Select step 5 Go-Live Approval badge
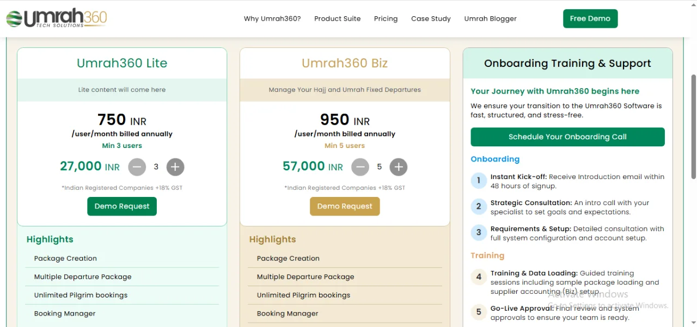697x327 pixels. pyautogui.click(x=479, y=312)
